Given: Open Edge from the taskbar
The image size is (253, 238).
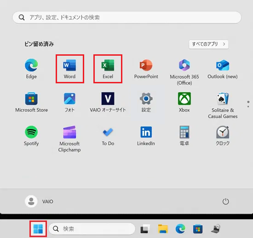Looking at the screenshot, I should pyautogui.click(x=180, y=229).
